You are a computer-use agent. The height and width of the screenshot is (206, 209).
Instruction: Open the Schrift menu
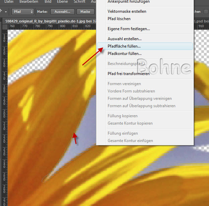(80, 2)
